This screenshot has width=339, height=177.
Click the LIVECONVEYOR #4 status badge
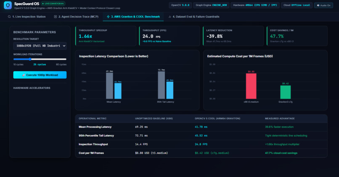tap(53, 4)
